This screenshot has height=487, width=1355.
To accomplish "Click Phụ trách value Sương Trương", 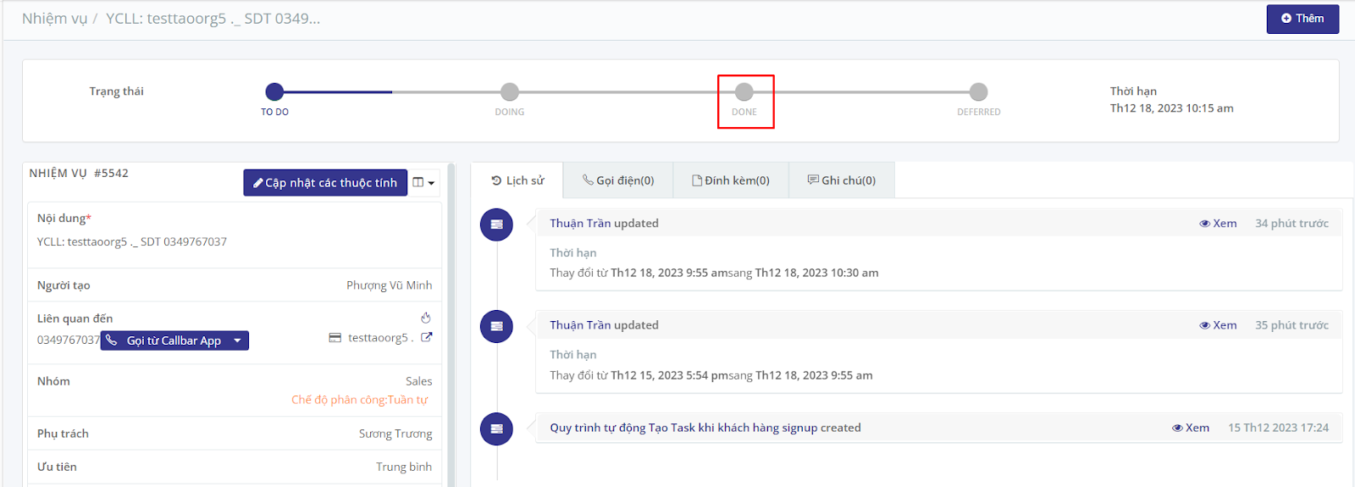I will [395, 434].
